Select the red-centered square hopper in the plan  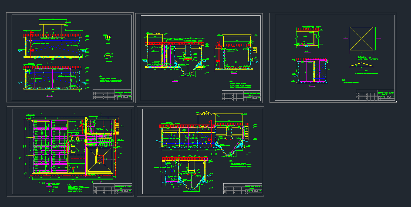(x=99, y=159)
